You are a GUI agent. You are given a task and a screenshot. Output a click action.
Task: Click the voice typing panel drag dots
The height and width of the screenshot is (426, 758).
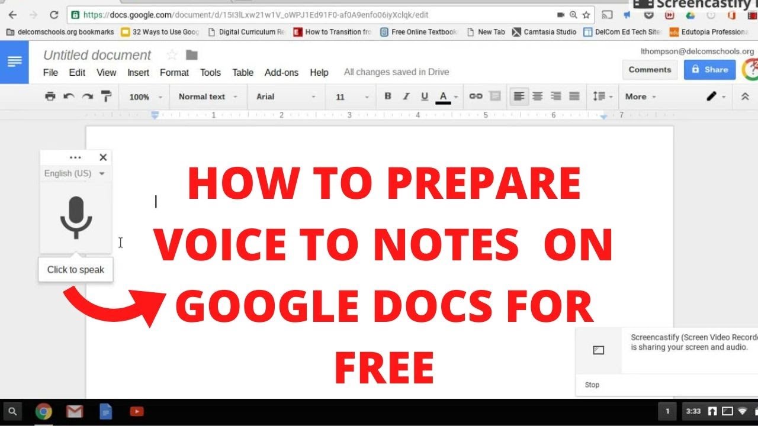click(75, 157)
